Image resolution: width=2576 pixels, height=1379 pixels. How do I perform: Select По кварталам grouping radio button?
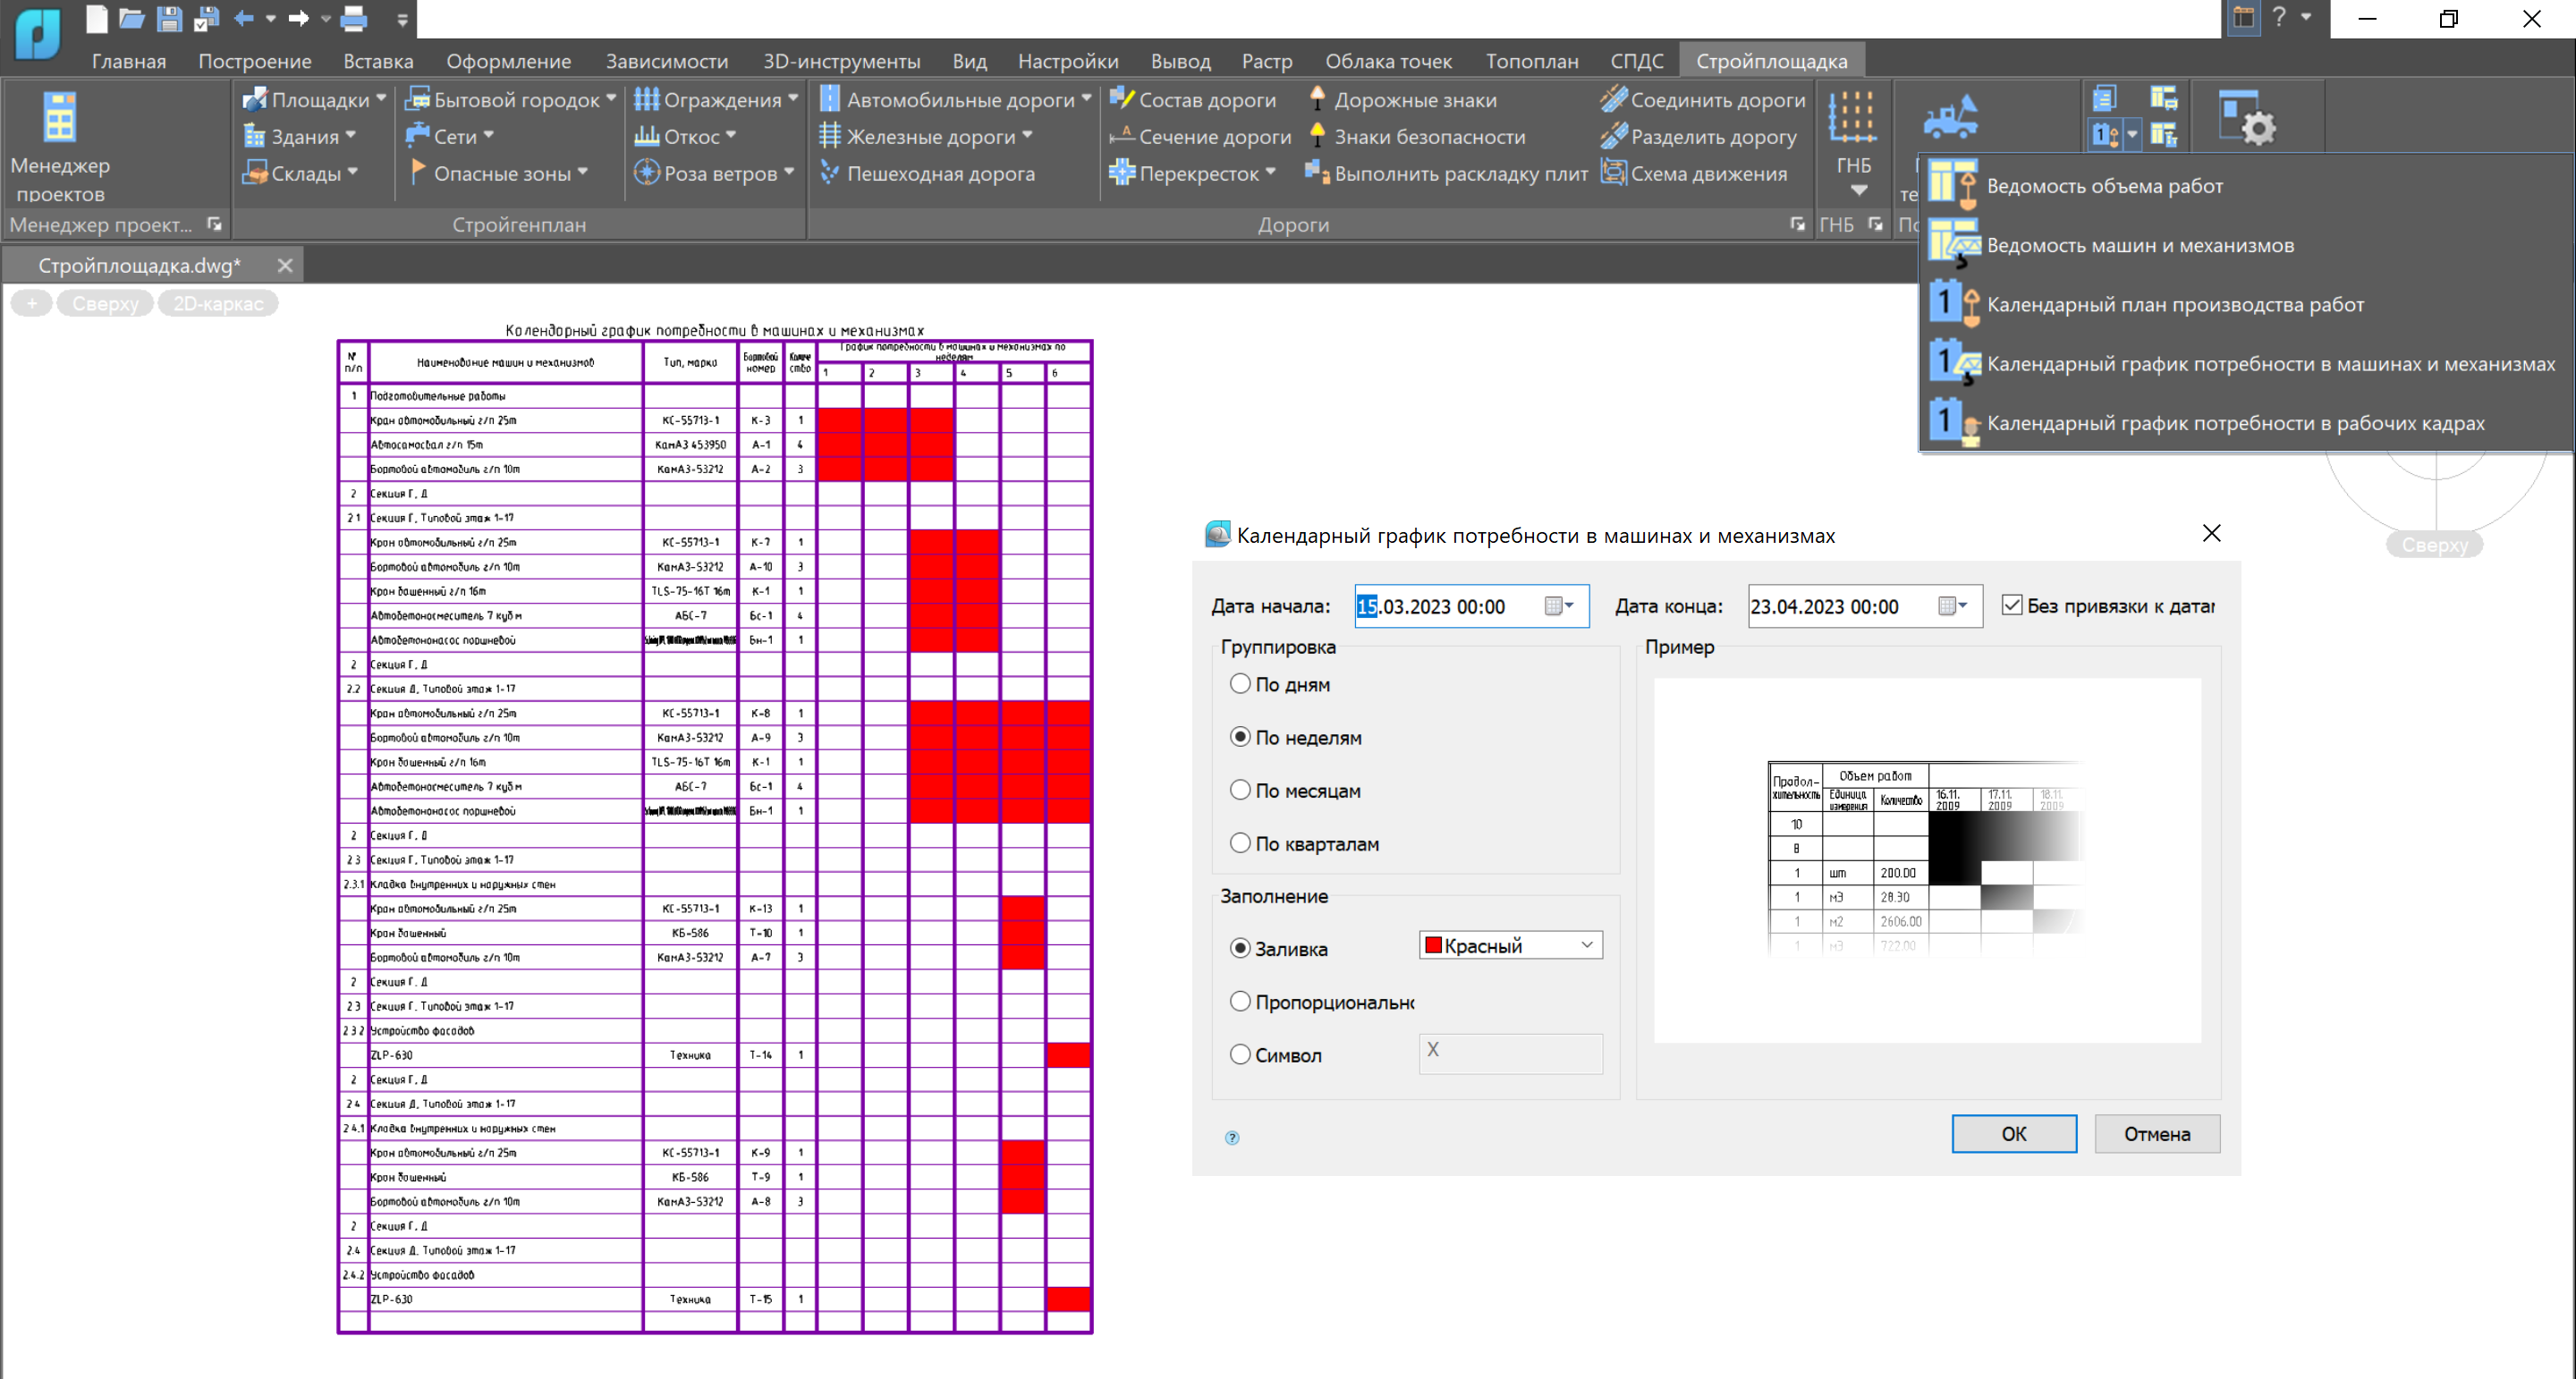[x=1241, y=841]
